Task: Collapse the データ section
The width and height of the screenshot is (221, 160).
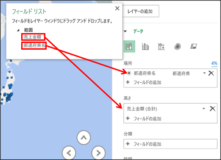Action: [125, 31]
